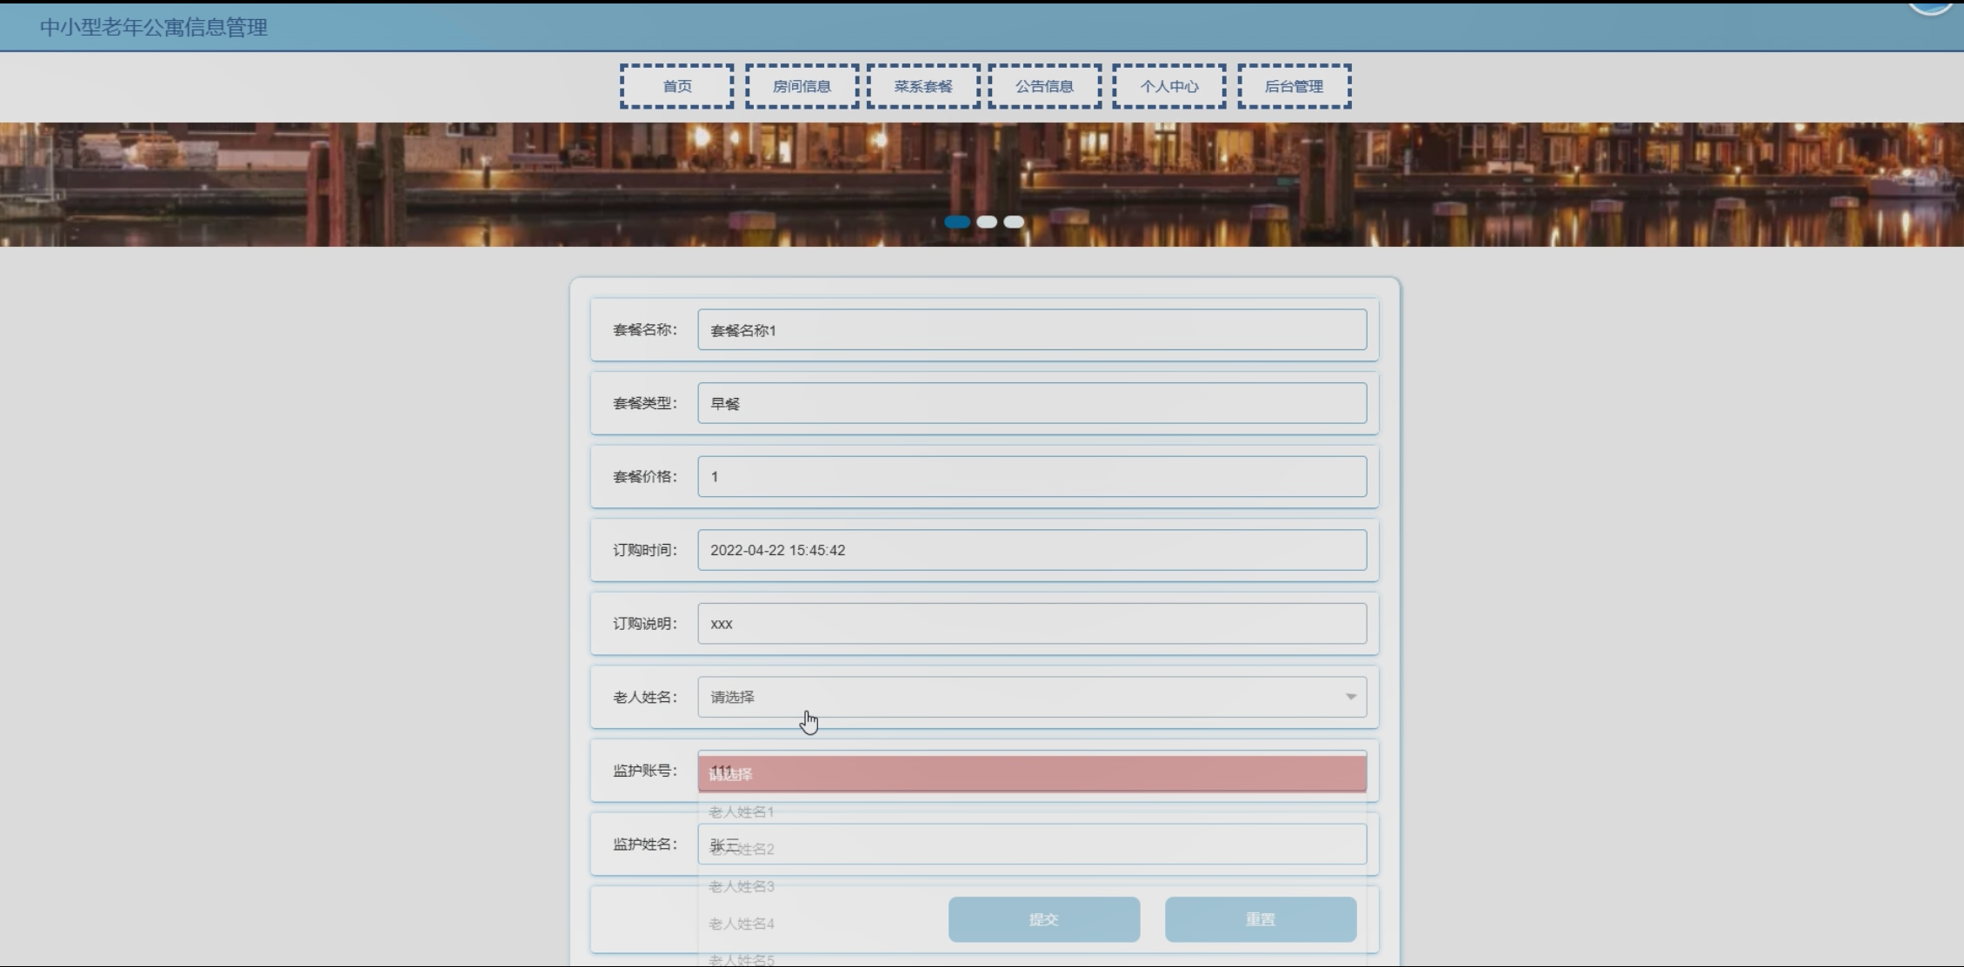Go to 房间信息 page
The width and height of the screenshot is (1964, 967).
pos(802,86)
